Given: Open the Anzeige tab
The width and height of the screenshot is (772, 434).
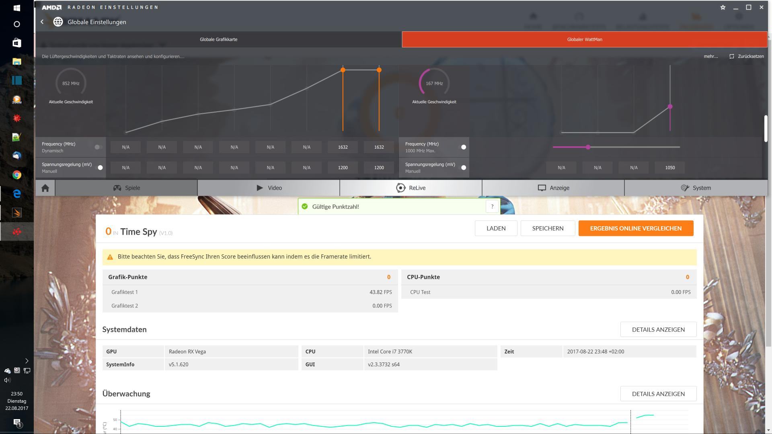Looking at the screenshot, I should click(x=553, y=188).
